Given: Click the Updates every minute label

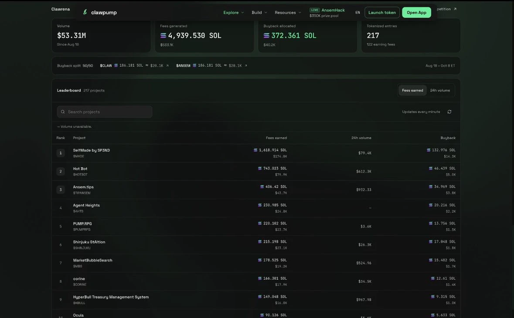Looking at the screenshot, I should coord(421,112).
